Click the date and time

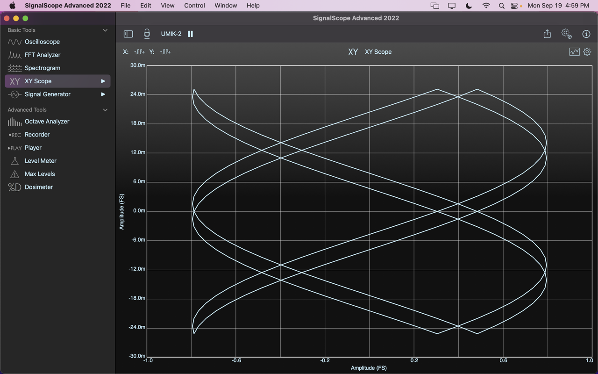(558, 6)
